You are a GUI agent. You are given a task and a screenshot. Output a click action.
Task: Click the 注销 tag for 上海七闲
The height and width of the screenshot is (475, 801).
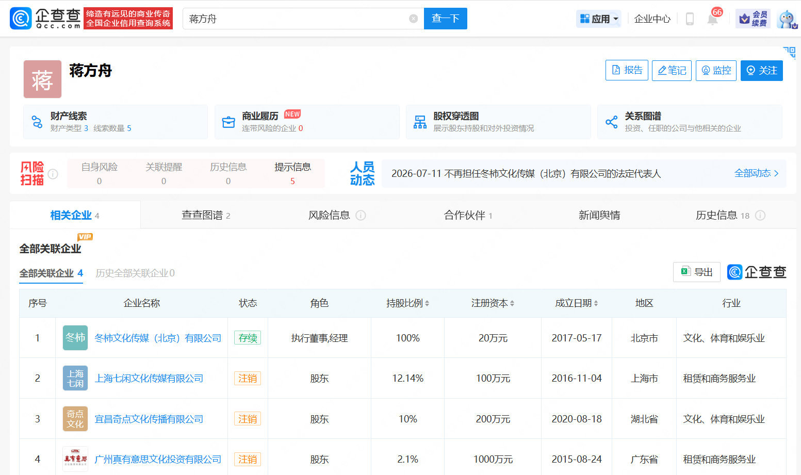pyautogui.click(x=248, y=378)
